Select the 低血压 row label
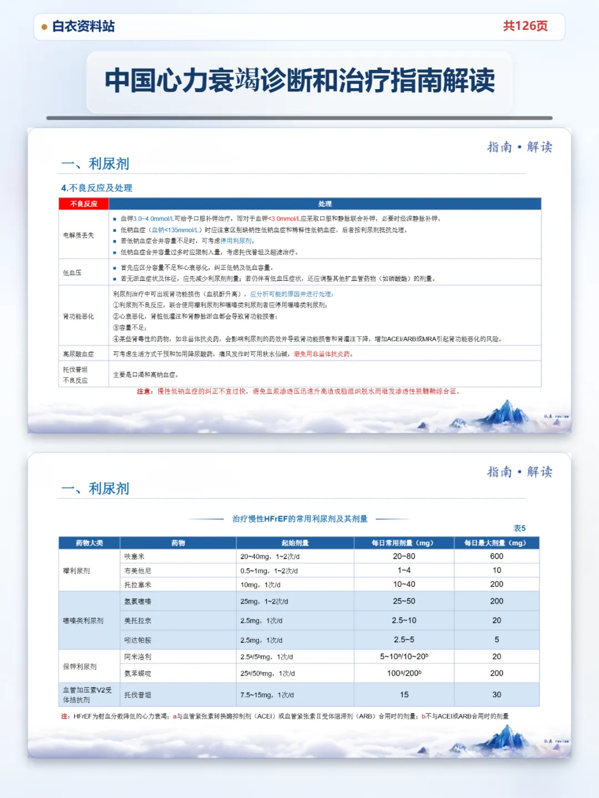599x798 pixels. [x=72, y=273]
